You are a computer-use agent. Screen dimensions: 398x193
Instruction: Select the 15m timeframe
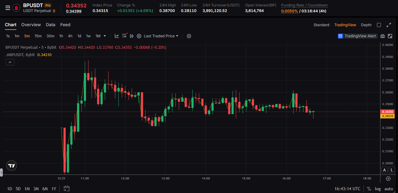tap(38, 36)
